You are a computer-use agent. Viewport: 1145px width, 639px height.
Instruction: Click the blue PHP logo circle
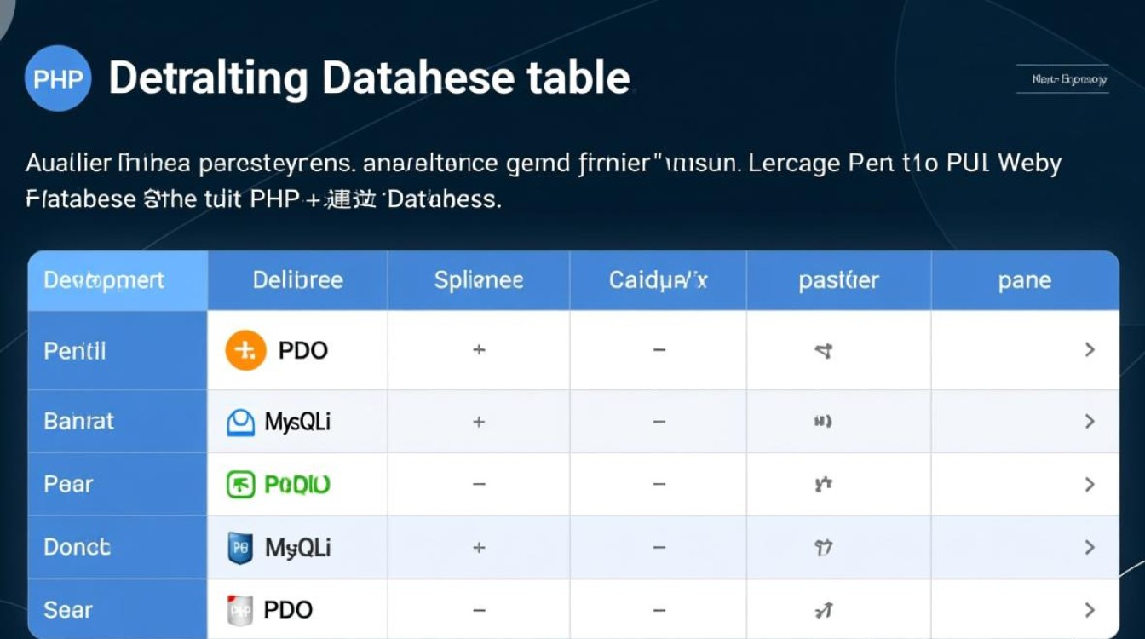58,79
